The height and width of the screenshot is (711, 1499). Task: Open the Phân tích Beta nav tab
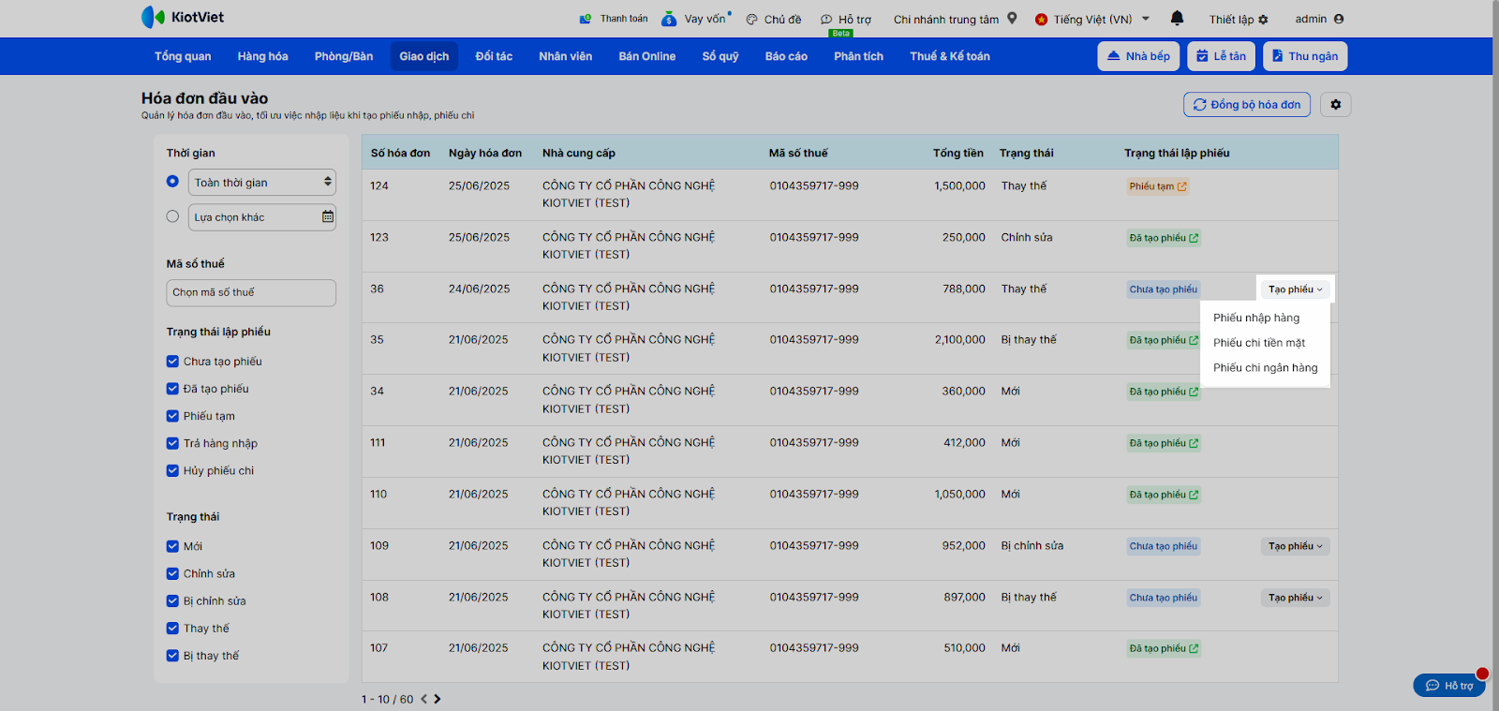pos(859,56)
